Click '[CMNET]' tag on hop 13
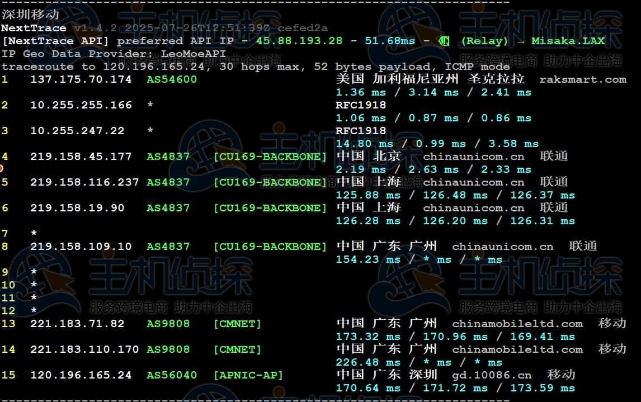Viewport: 641px width, 402px height. [x=237, y=324]
